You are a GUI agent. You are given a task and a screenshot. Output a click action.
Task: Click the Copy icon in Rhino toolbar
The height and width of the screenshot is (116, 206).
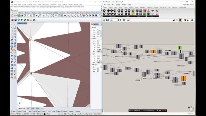click(31, 15)
